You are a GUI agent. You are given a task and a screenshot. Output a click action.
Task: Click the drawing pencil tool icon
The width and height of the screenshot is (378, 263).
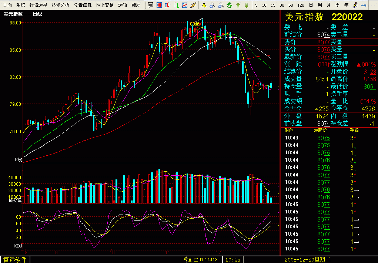point(355,5)
